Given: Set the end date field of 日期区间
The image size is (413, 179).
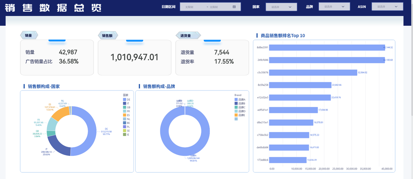Looking at the screenshot, I should (x=219, y=7).
